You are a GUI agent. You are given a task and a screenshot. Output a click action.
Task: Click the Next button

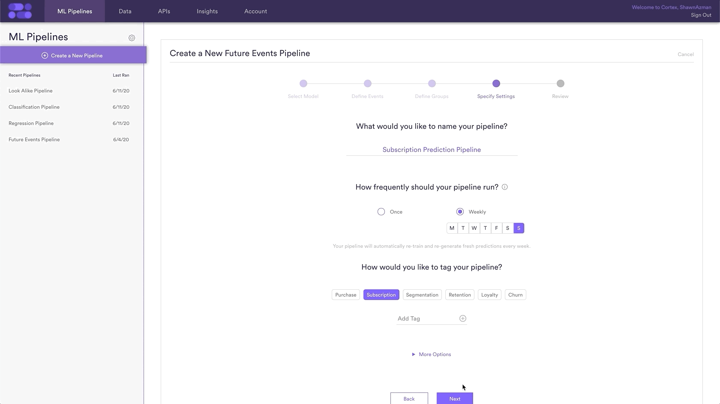pyautogui.click(x=455, y=398)
